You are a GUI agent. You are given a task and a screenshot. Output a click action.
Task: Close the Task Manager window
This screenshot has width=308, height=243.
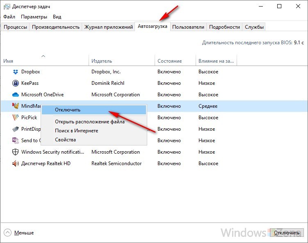pos(298,7)
